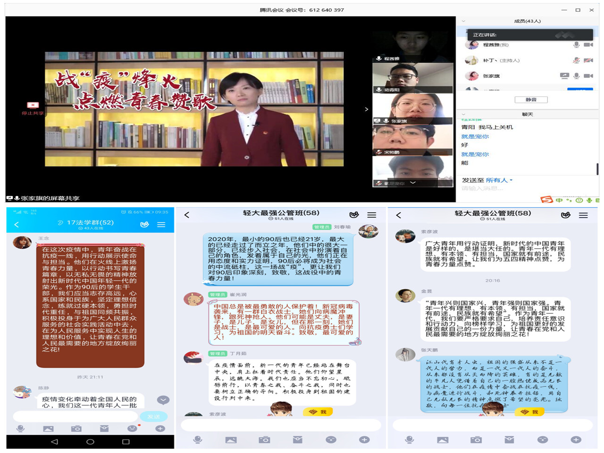Open hamburger menu in 17法学群 chat
Screen dimensions: 604x453
[161, 225]
